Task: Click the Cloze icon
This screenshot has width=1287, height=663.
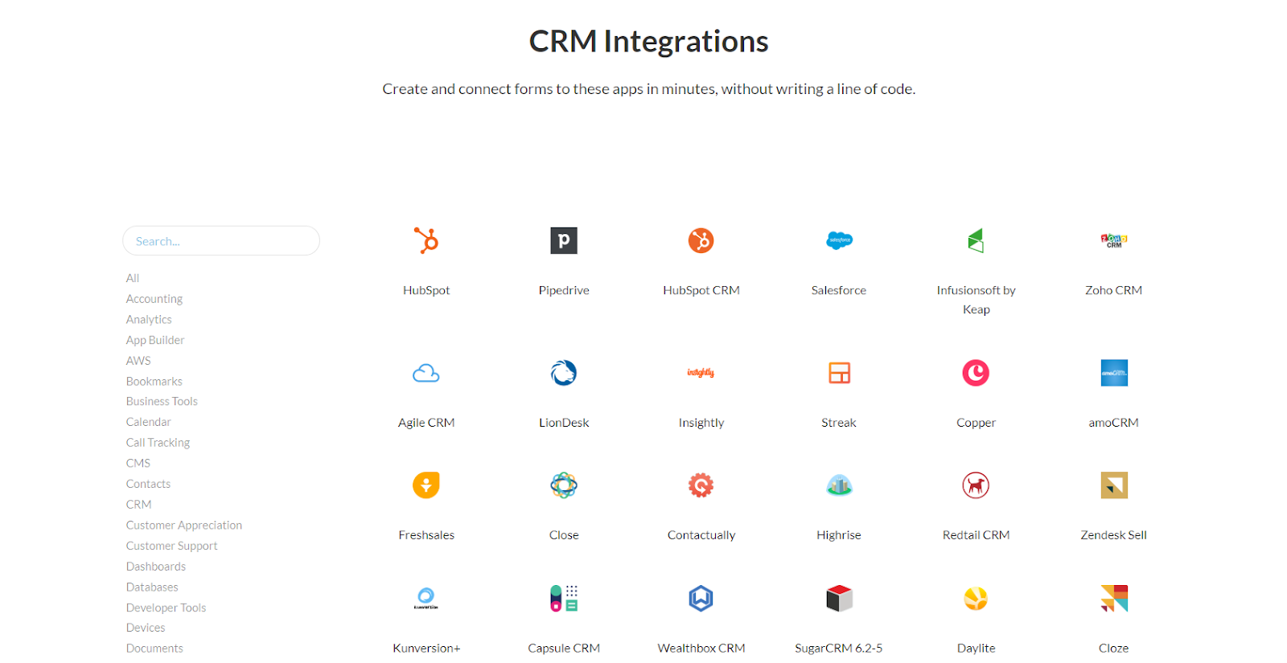Action: [1114, 598]
